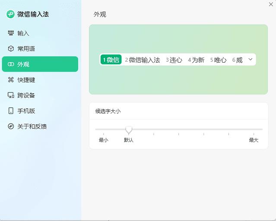Select candidate 2 微信输入法 in preview
This screenshot has height=221, width=276.
point(143,60)
